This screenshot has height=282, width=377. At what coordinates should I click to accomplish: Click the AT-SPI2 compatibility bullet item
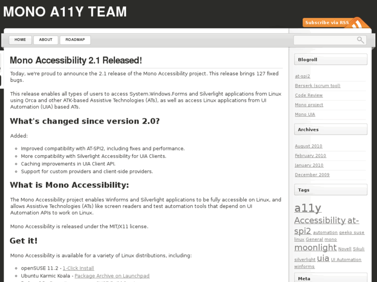[103, 149]
